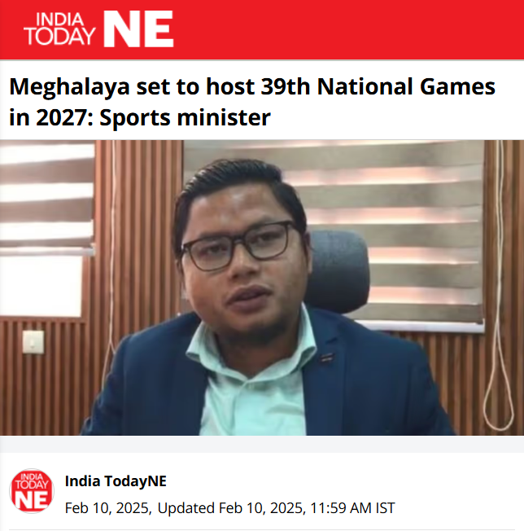Click the minister's glasses in the photo
524x531 pixels.
point(238,245)
